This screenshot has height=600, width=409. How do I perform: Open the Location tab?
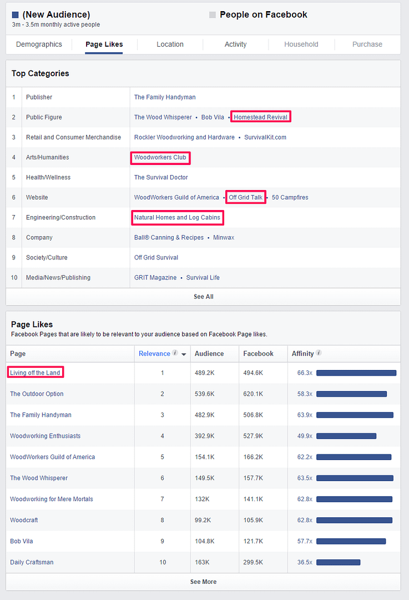(170, 44)
